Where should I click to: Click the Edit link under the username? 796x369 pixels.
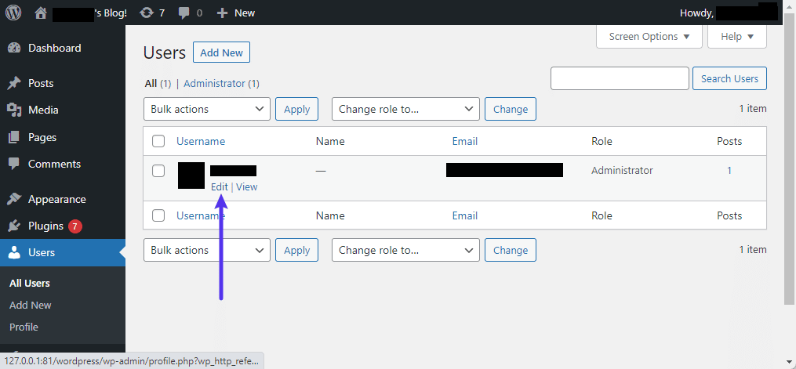pos(219,186)
